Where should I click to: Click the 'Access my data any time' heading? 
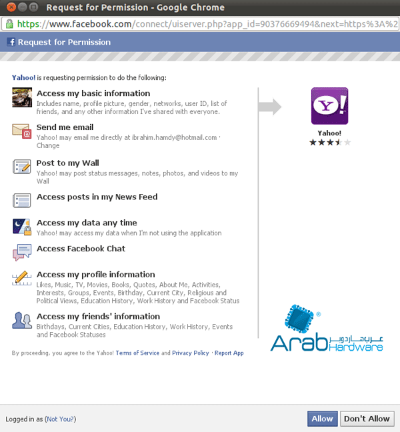(x=87, y=223)
